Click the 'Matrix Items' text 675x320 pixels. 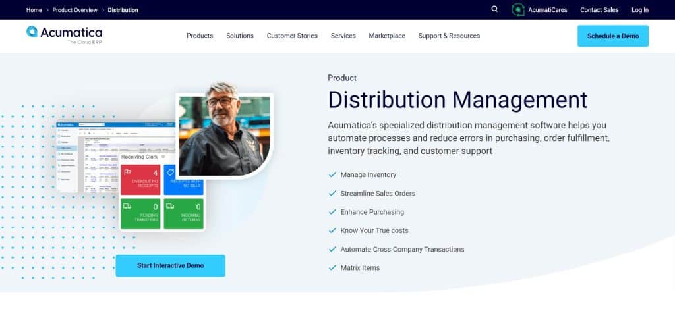360,267
